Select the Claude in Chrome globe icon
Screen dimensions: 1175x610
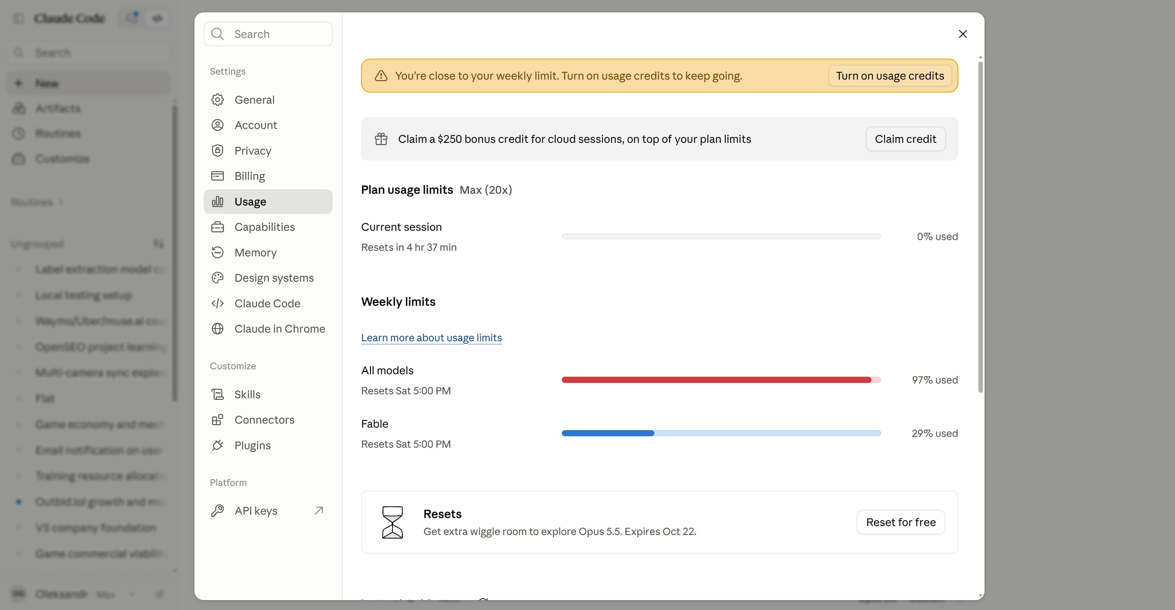(x=218, y=329)
